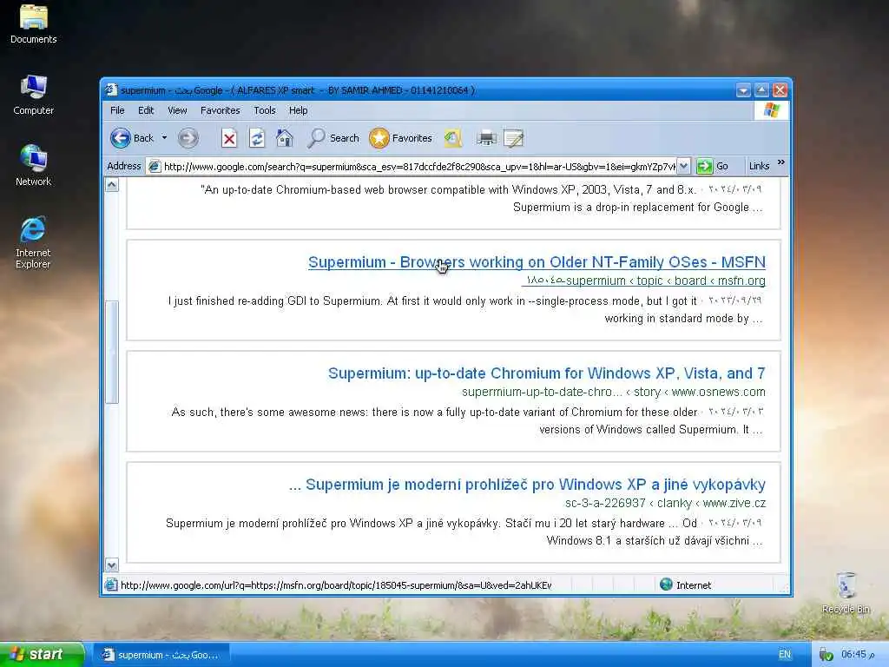This screenshot has width=889, height=667.
Task: Open the Favorites menu
Action: tap(220, 110)
